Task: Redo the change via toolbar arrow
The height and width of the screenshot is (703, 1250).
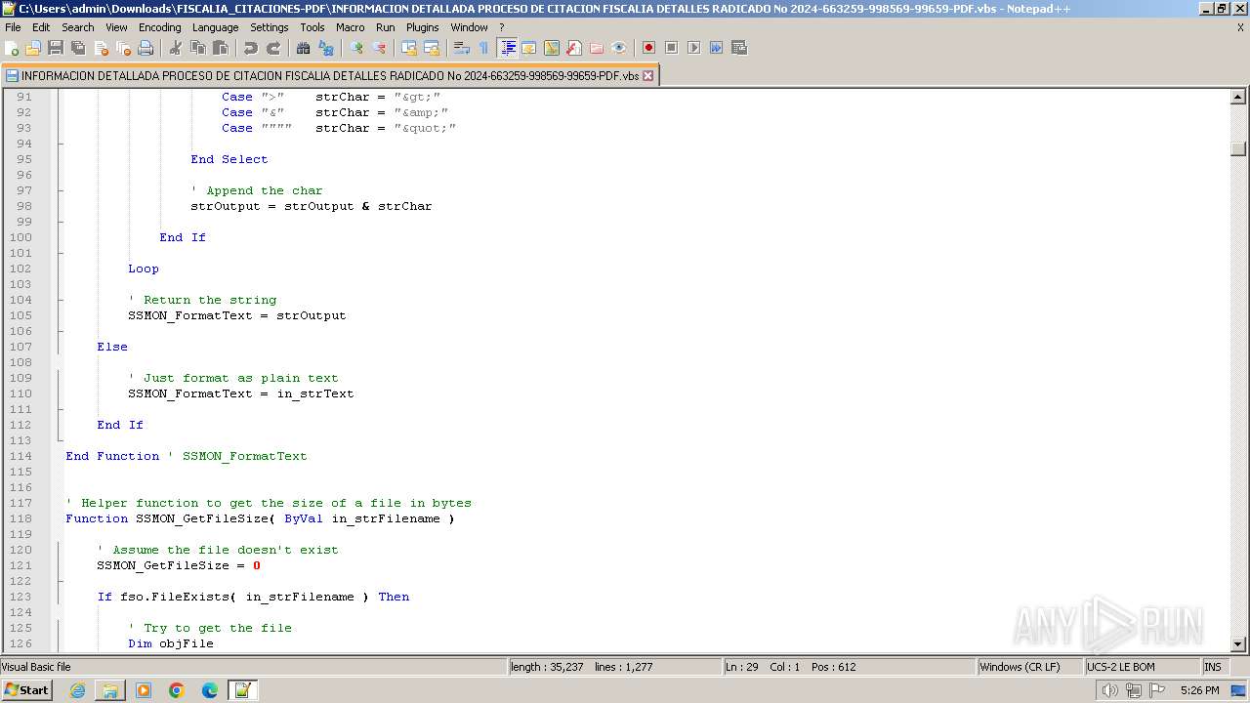Action: coord(273,48)
